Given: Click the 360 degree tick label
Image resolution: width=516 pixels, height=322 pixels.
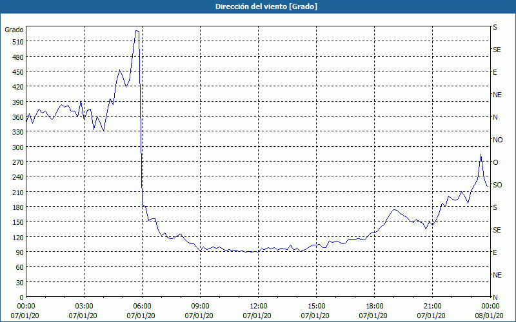Looking at the screenshot, I should tap(18, 117).
